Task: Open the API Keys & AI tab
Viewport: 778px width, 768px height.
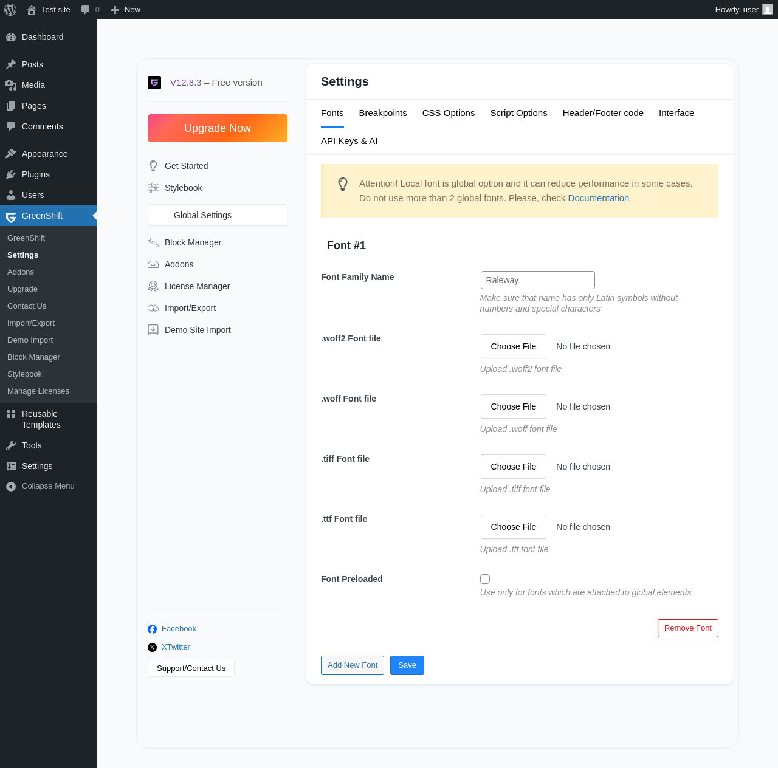Action: tap(349, 141)
